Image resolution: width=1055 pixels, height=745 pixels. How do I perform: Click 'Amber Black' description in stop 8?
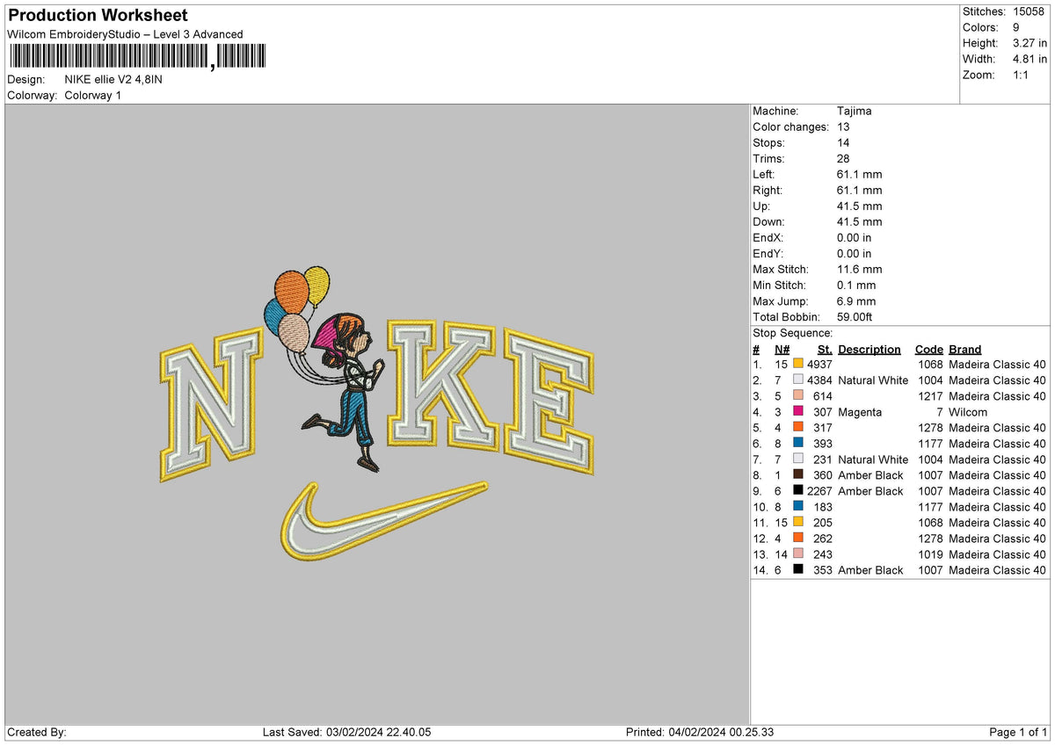870,475
